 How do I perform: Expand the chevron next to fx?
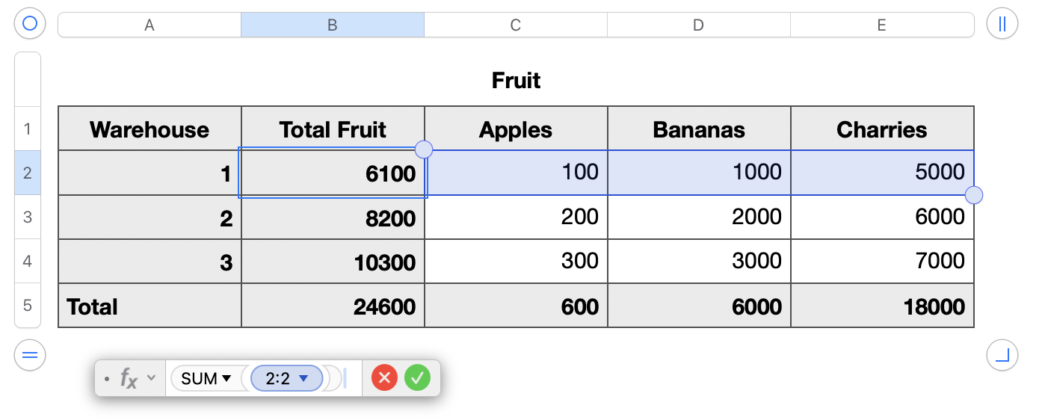pos(152,378)
